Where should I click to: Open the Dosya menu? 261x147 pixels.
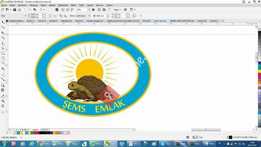click(4, 6)
